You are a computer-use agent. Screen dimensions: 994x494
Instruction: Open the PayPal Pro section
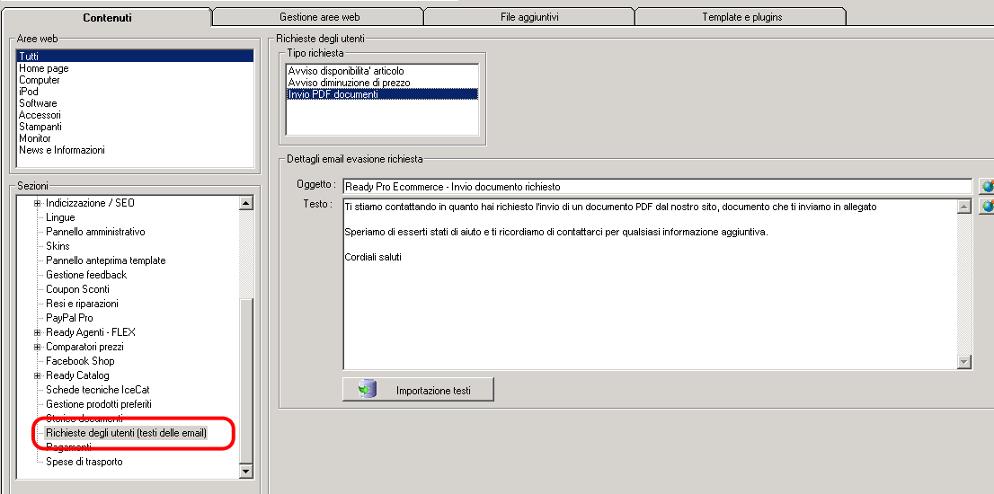[x=69, y=318]
